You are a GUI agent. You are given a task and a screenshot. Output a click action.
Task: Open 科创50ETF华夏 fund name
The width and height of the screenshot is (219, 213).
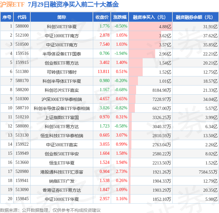tap(62, 27)
